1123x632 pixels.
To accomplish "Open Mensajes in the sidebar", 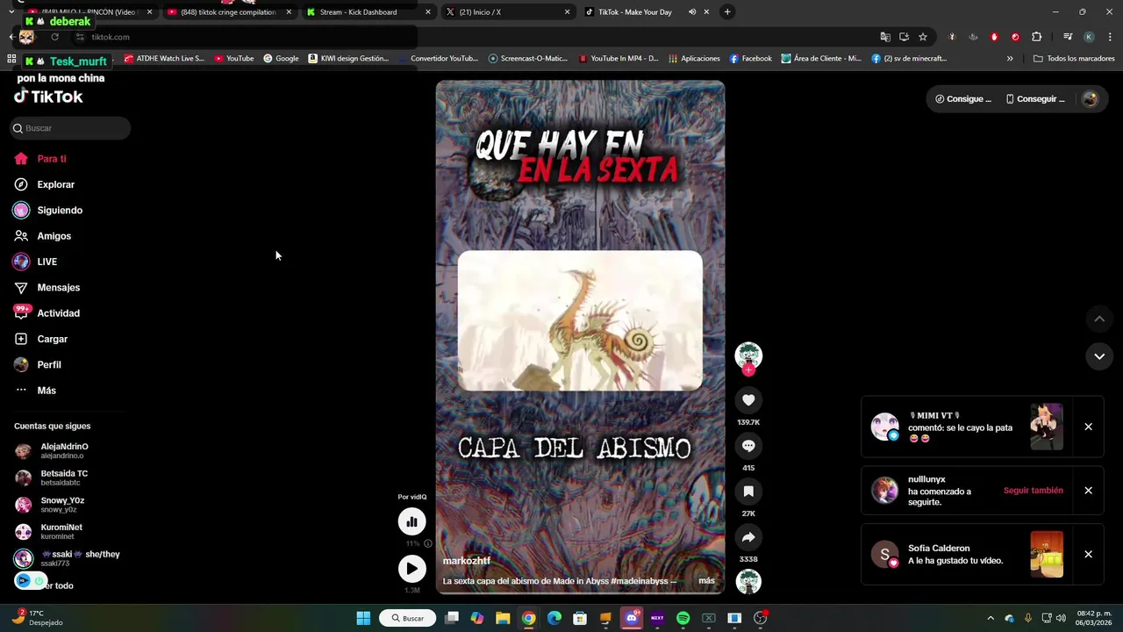I will (47, 288).
